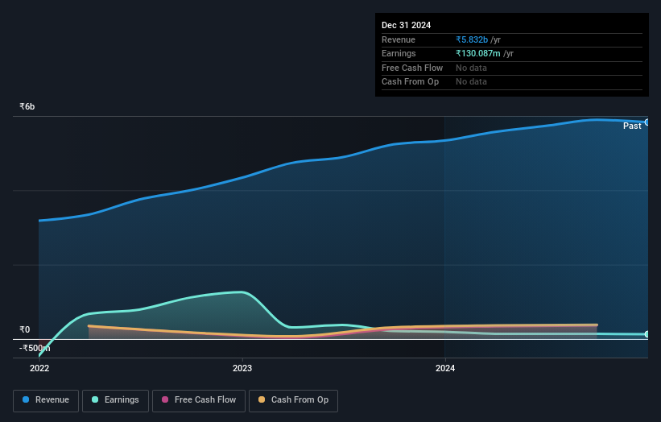
Task: Toggle the Earnings series in legend
Action: tap(115, 400)
